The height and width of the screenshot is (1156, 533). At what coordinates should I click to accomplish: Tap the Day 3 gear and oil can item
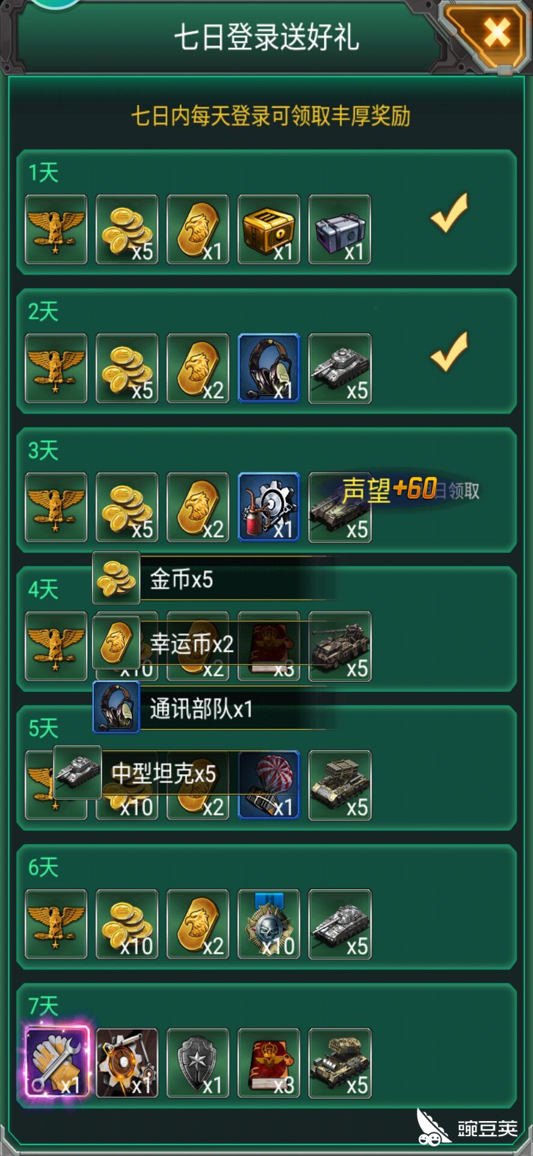[x=269, y=507]
